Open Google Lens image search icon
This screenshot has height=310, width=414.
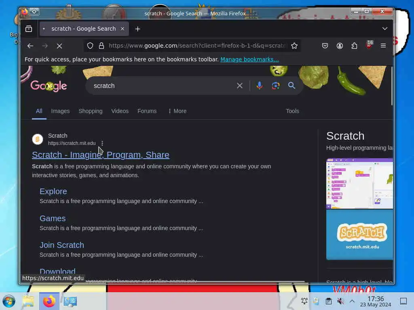point(276,86)
